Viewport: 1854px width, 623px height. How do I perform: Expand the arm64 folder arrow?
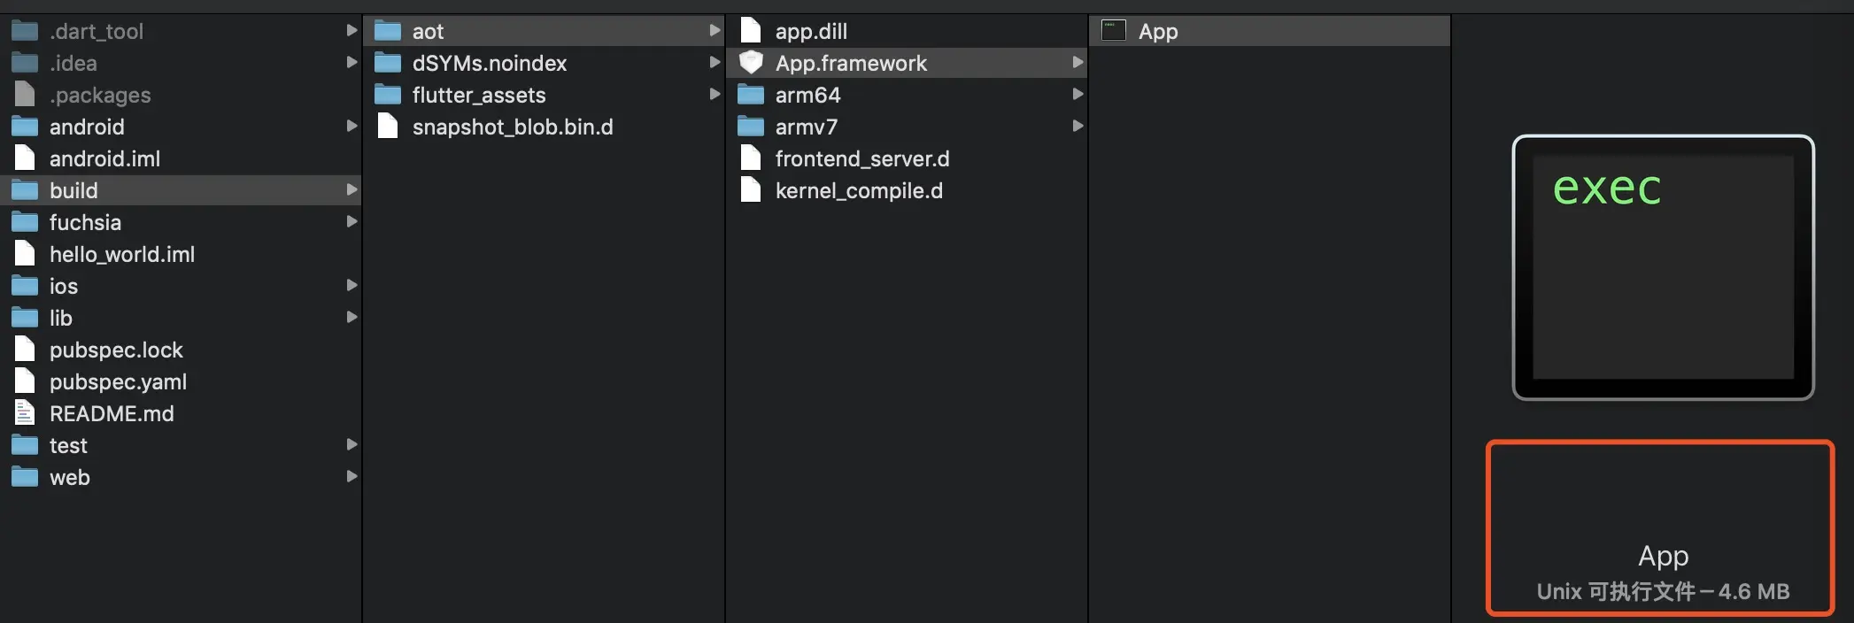[x=1078, y=95]
